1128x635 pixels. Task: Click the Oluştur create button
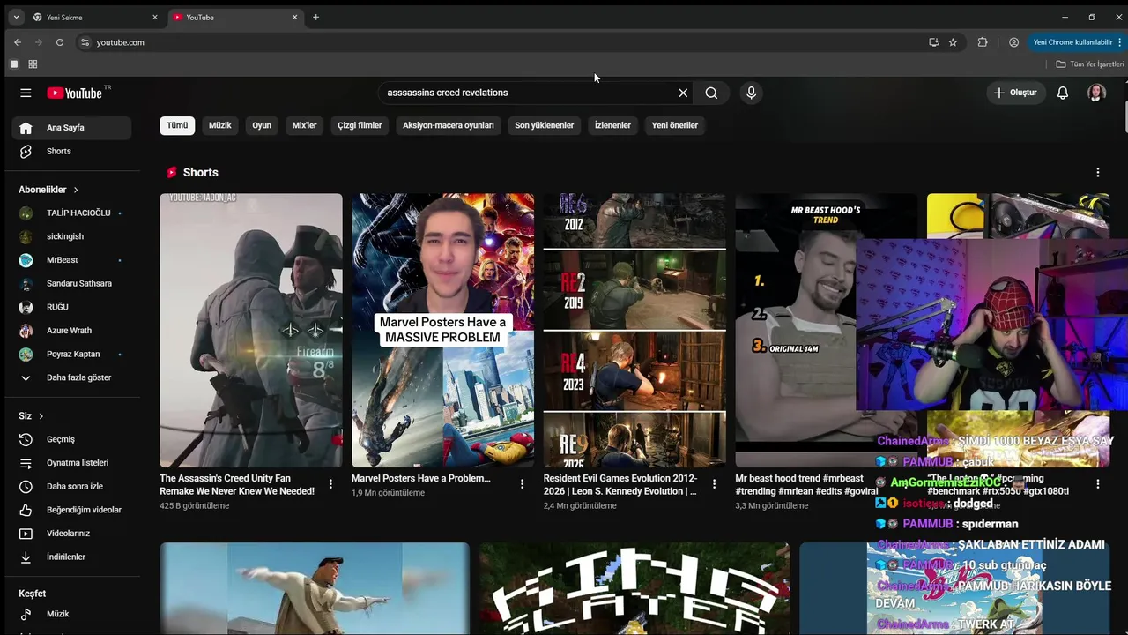coord(1015,93)
